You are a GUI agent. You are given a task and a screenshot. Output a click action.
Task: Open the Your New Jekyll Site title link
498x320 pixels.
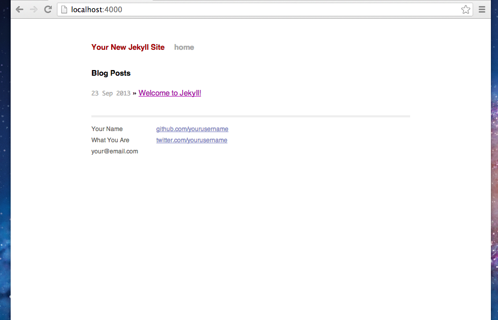(x=128, y=47)
